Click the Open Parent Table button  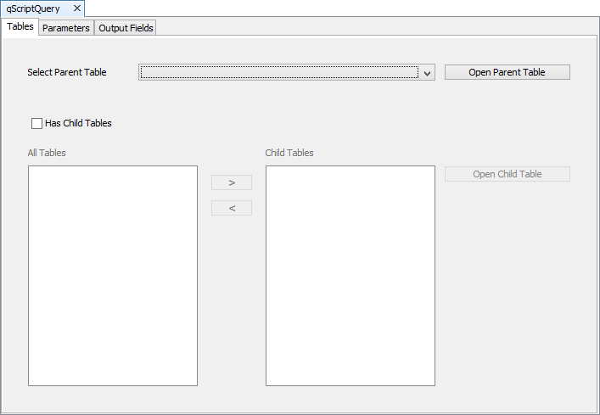[507, 72]
